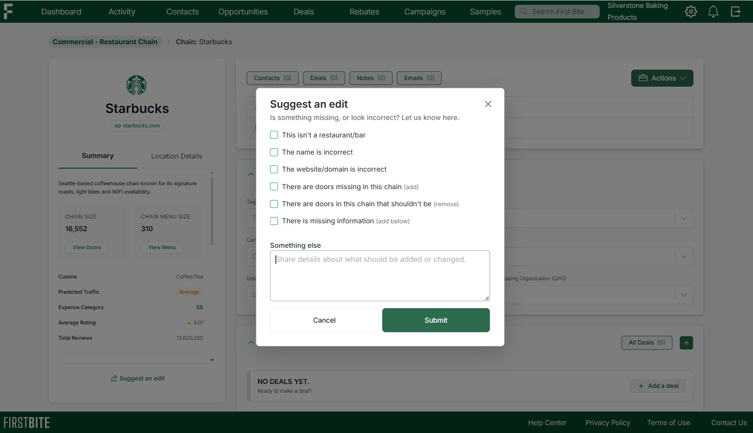
Task: Click the First Bite logo icon
Action: pos(8,11)
